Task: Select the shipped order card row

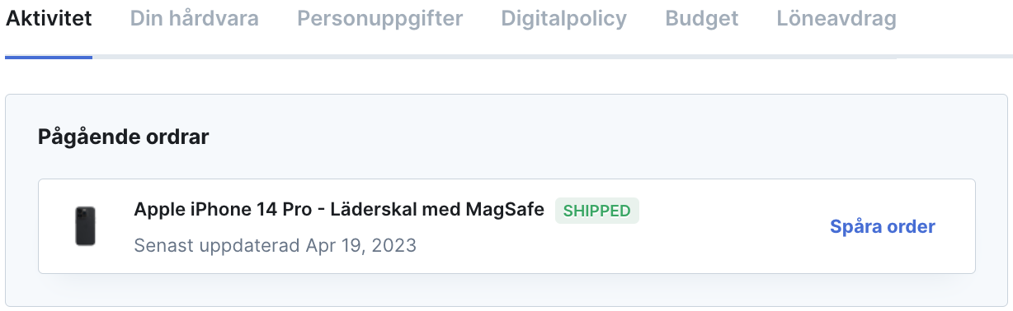Action: coord(506,226)
